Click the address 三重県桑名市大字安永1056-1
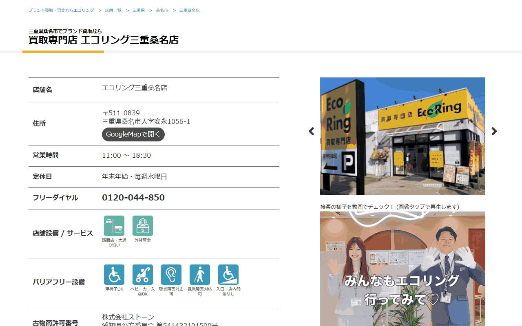The image size is (522, 326). pyautogui.click(x=146, y=121)
